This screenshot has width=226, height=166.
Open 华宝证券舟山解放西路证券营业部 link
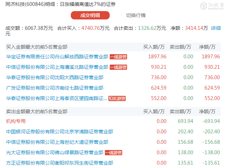pyautogui.click(x=57, y=57)
